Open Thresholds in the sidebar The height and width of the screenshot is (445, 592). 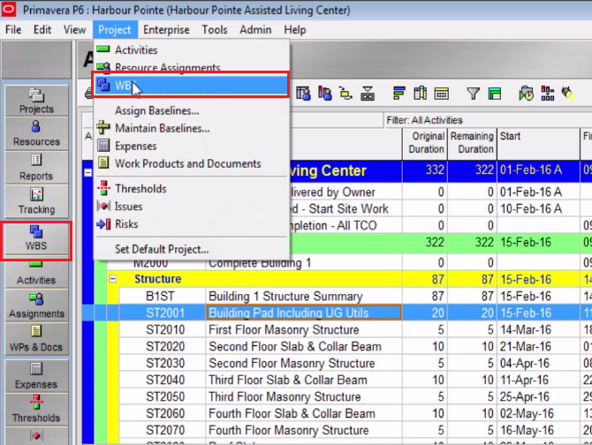[x=36, y=409]
